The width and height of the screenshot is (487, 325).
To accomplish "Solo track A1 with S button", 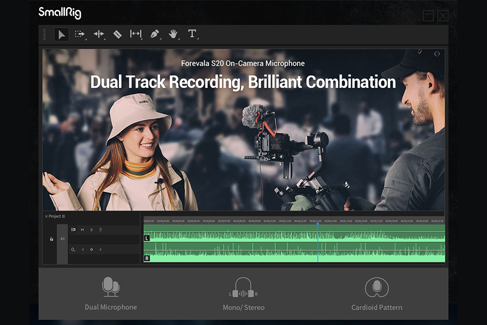I will click(91, 230).
